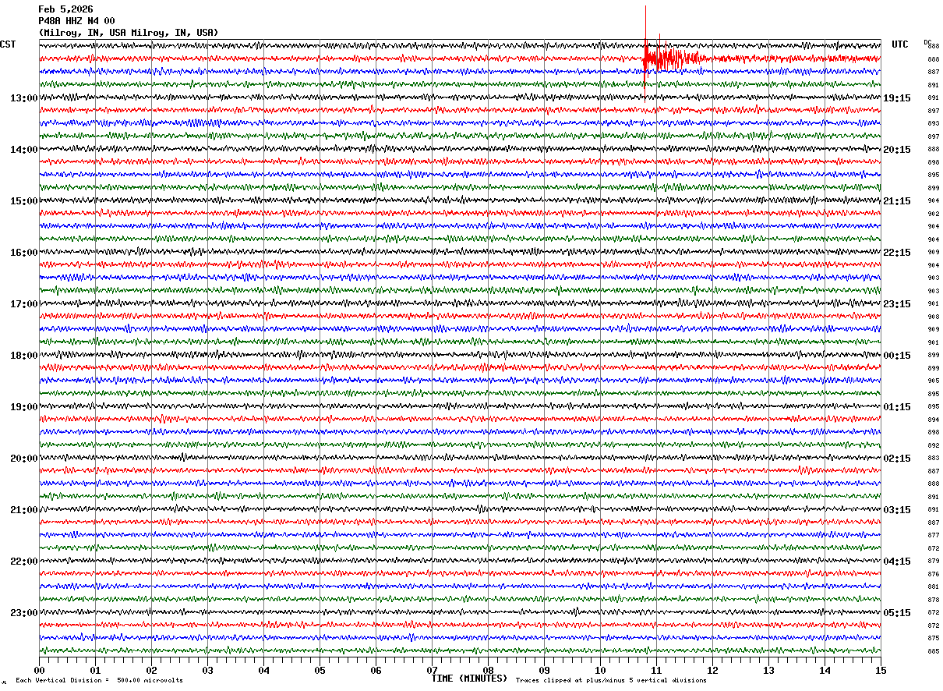Click minute '01' on the bottom axis
Screen dimensions: 943x691
pos(95,670)
